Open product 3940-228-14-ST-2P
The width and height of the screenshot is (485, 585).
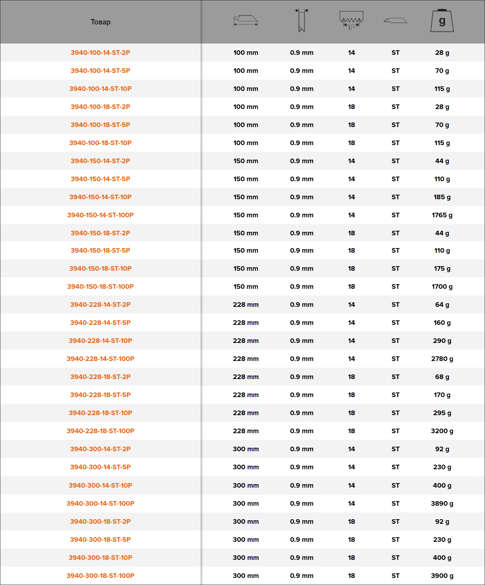tap(100, 305)
